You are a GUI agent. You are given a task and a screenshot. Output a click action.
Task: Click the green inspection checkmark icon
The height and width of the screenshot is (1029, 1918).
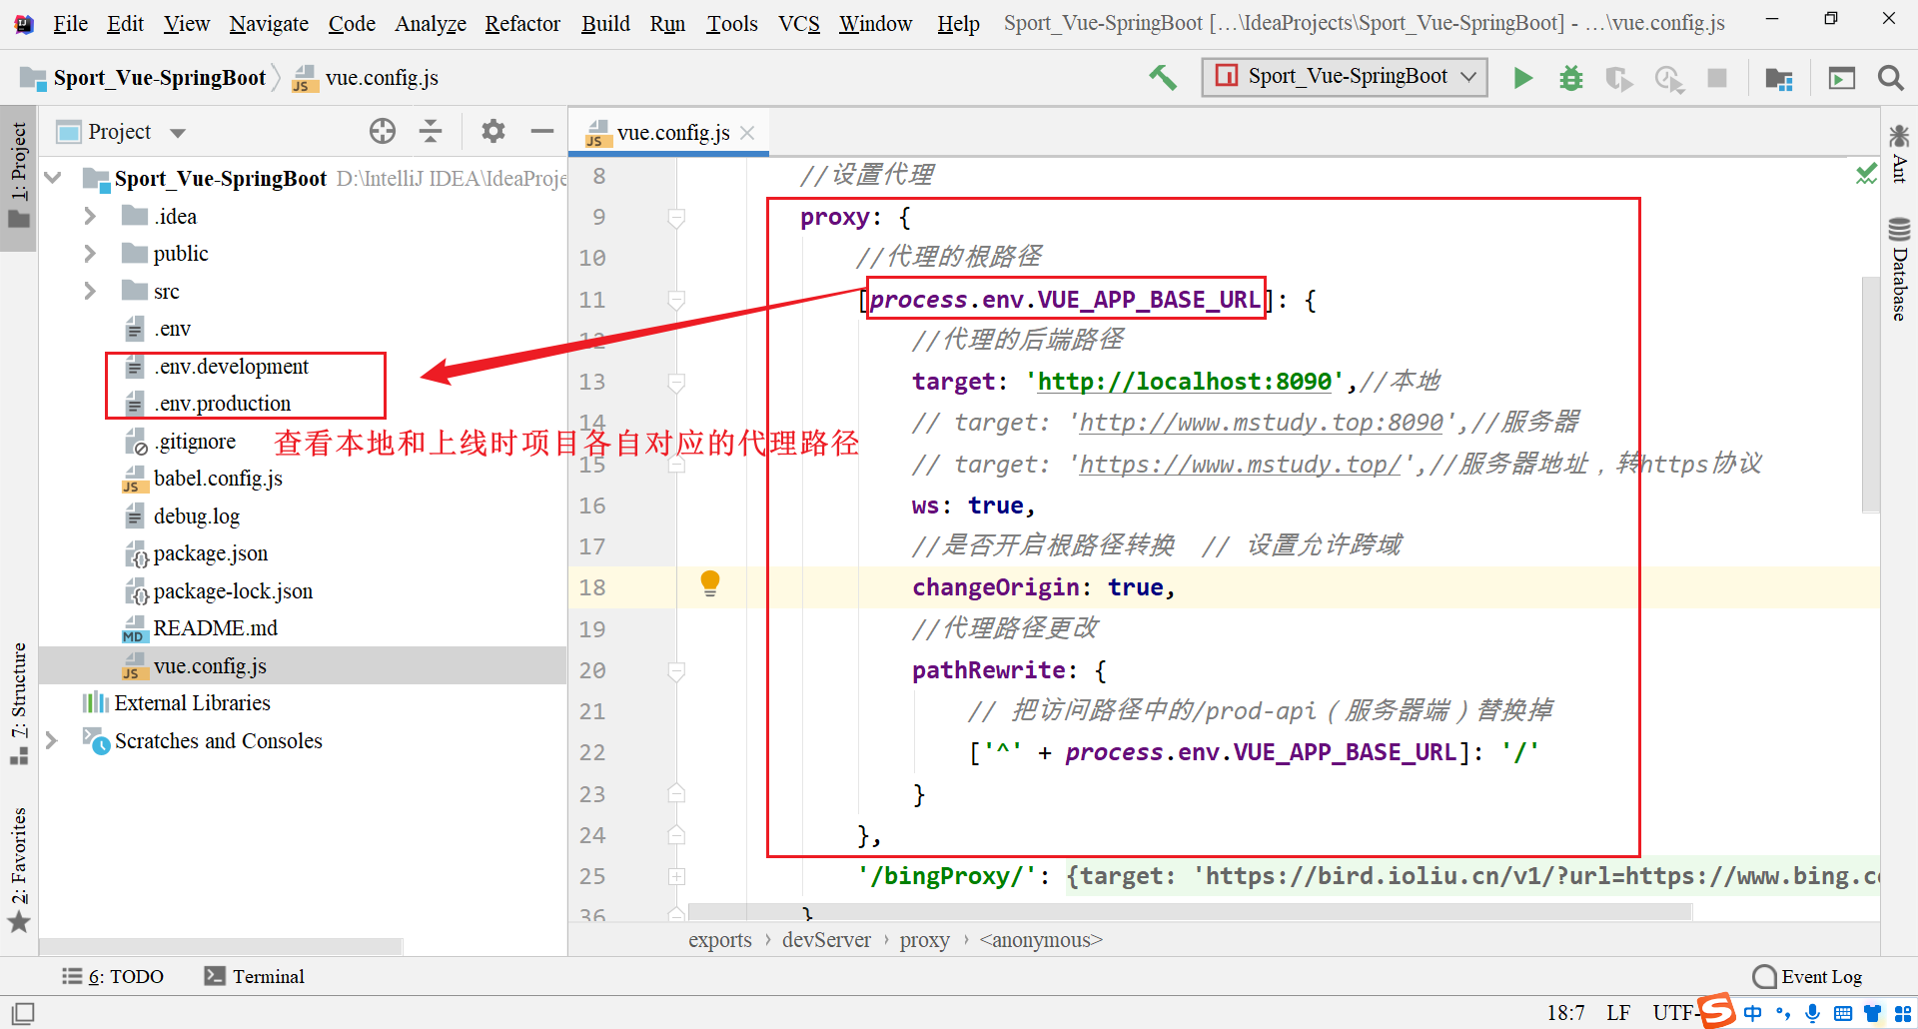tap(1865, 174)
